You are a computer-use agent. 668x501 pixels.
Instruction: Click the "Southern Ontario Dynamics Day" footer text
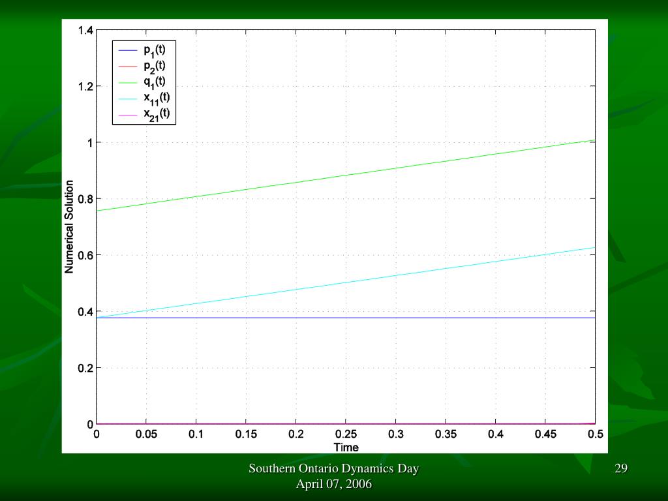tap(333, 468)
